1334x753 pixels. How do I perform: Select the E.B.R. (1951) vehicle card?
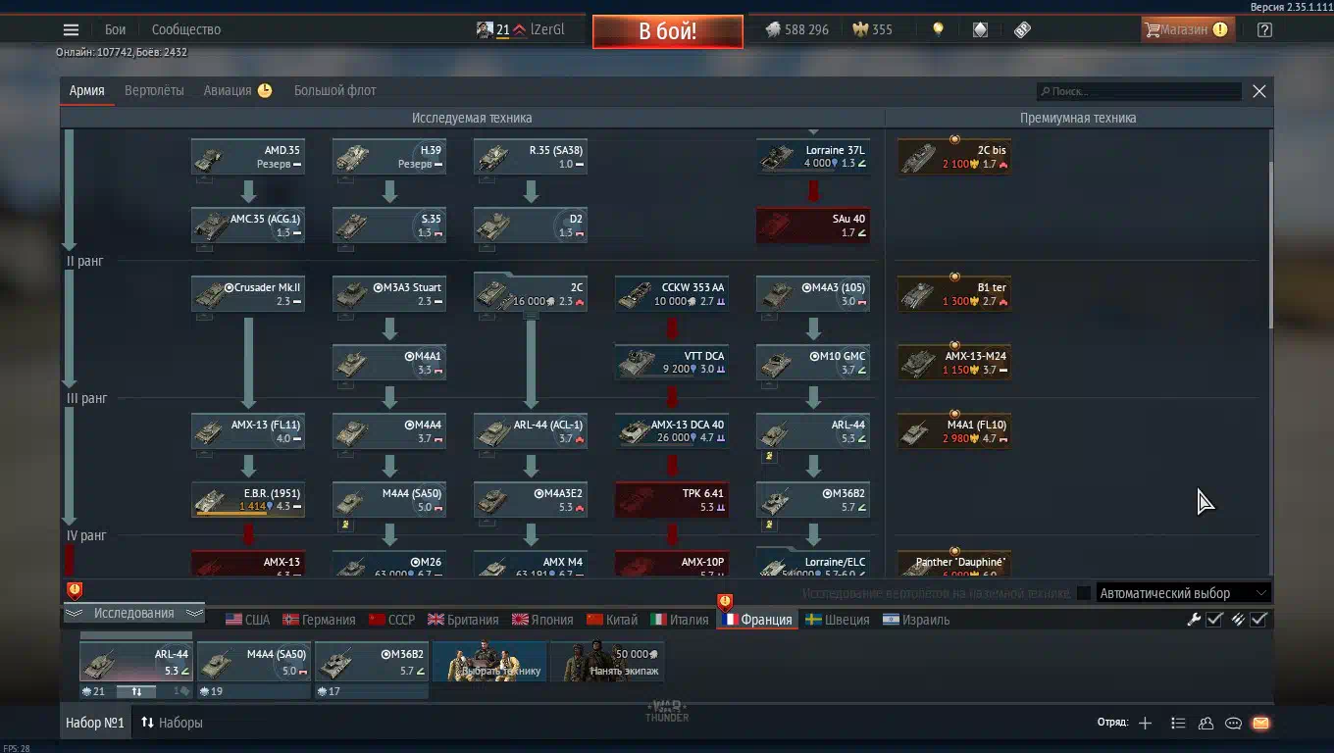pyautogui.click(x=248, y=500)
